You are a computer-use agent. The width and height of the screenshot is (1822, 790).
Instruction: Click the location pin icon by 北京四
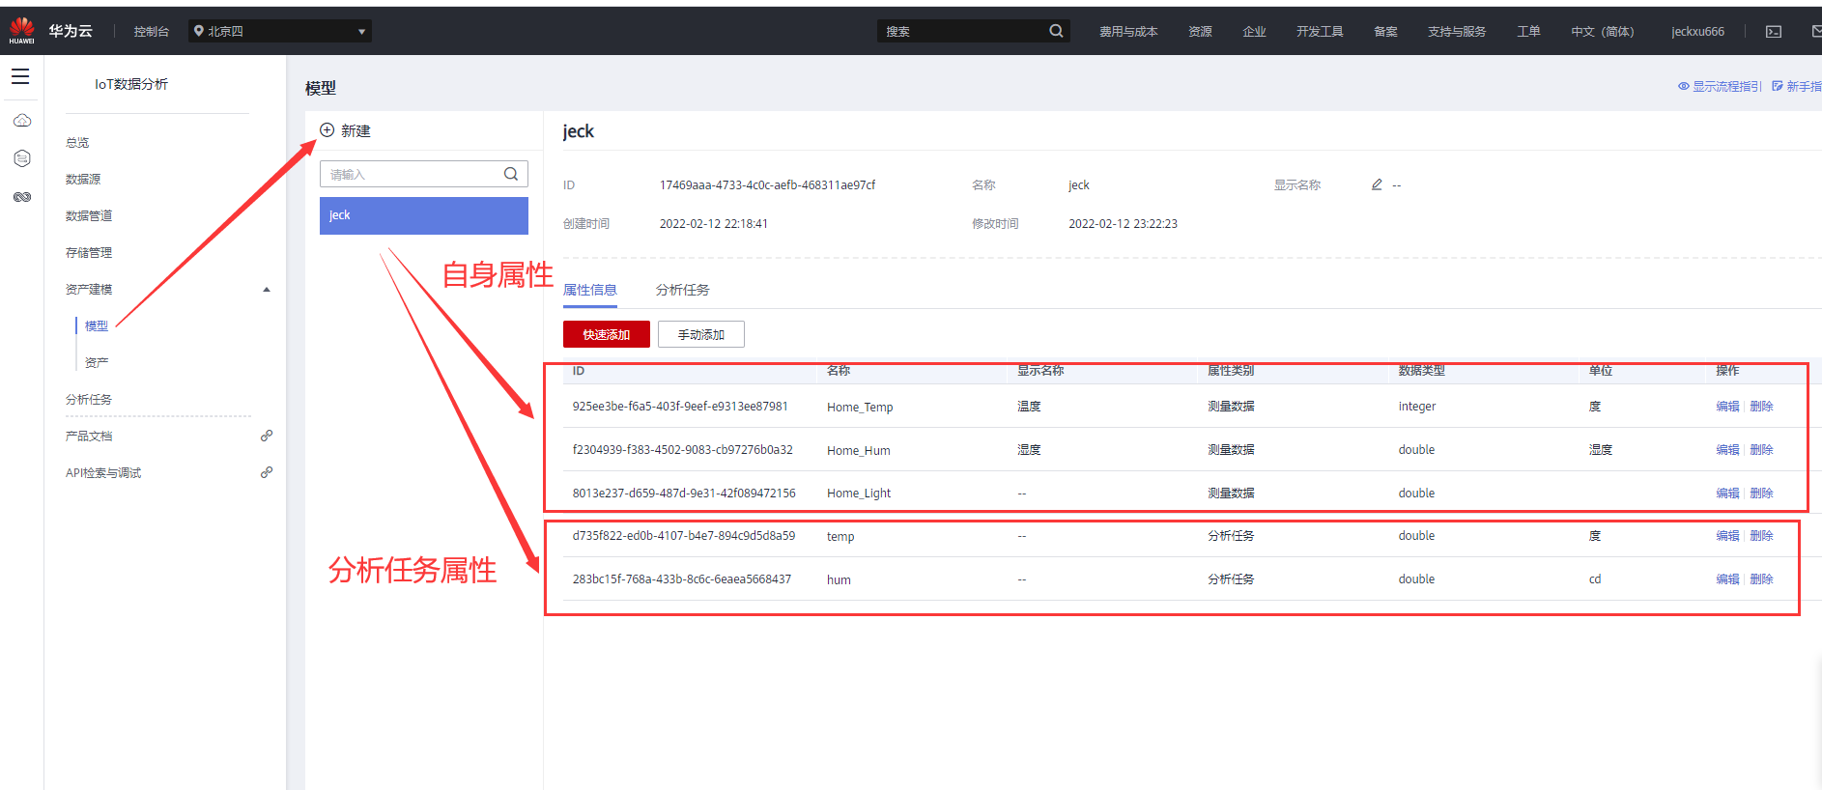199,31
